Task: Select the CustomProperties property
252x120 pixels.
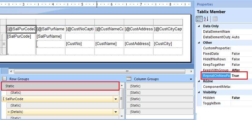Action: [x=216, y=48]
